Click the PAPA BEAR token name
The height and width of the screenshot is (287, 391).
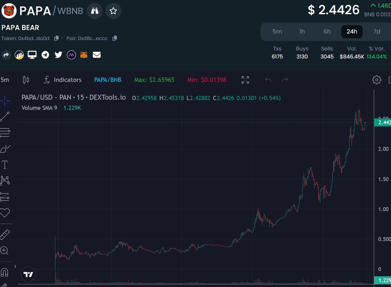pyautogui.click(x=20, y=28)
